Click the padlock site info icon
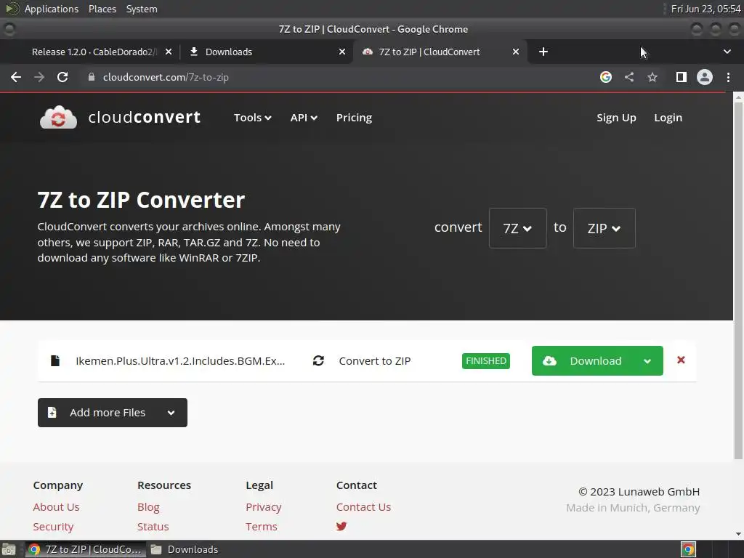Screen dimensions: 744x558 click(92, 77)
